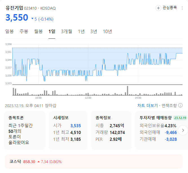
Task: Click the current price 3,550
Action: tap(17, 18)
